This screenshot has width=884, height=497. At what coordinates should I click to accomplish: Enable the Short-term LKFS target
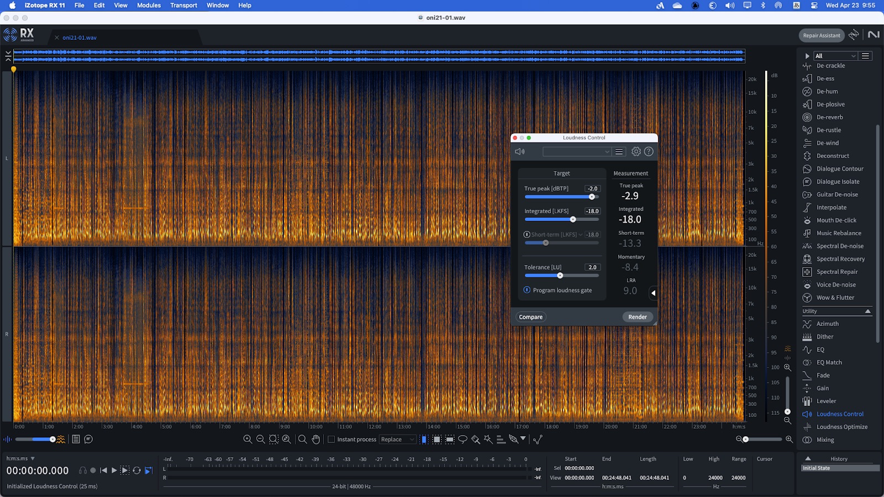(527, 235)
